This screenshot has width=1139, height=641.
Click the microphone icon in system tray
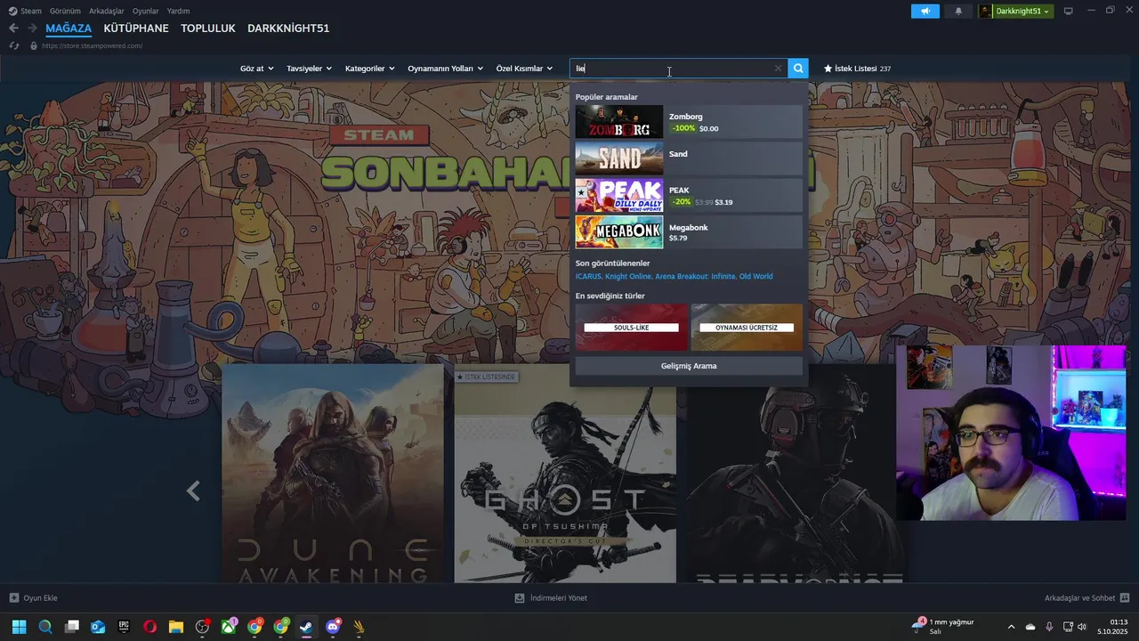point(1049,627)
